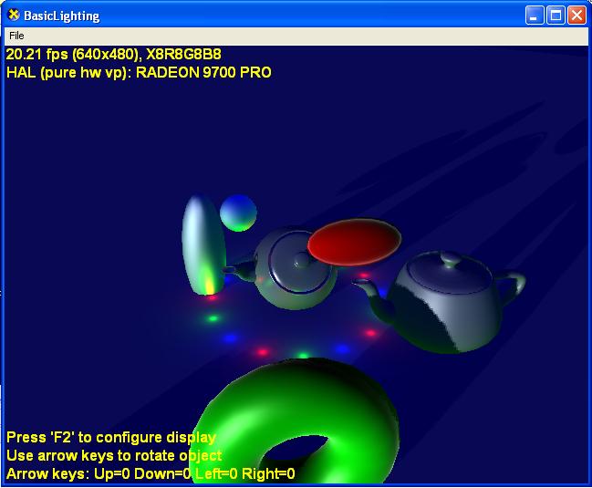
Task: Click the tall upright ellipsoid object
Action: (204, 245)
